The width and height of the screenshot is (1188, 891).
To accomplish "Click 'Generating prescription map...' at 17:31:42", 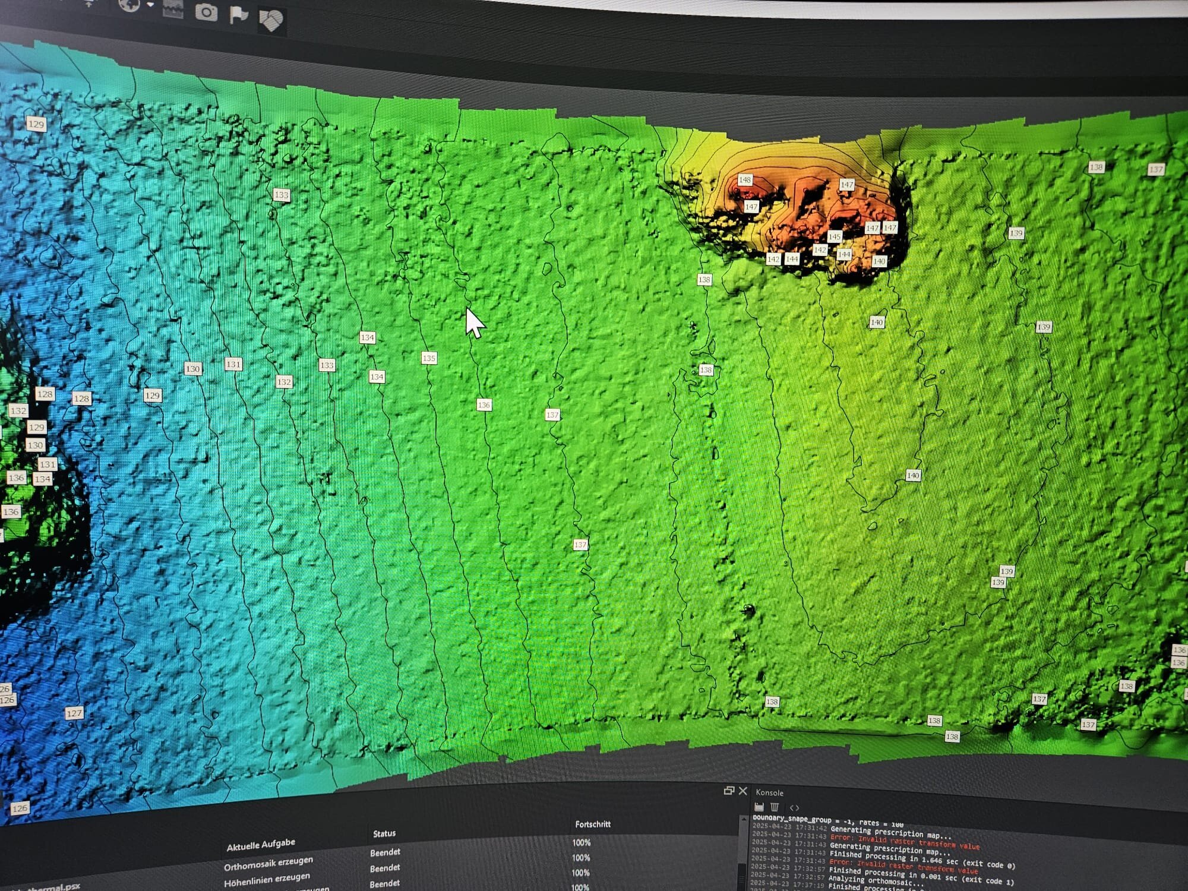I will click(891, 832).
